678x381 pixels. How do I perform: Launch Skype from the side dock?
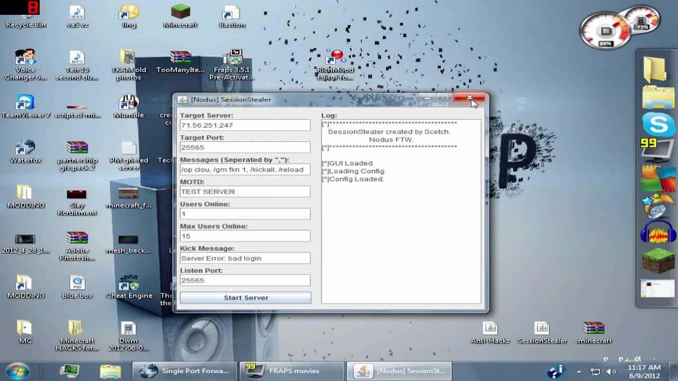658,124
